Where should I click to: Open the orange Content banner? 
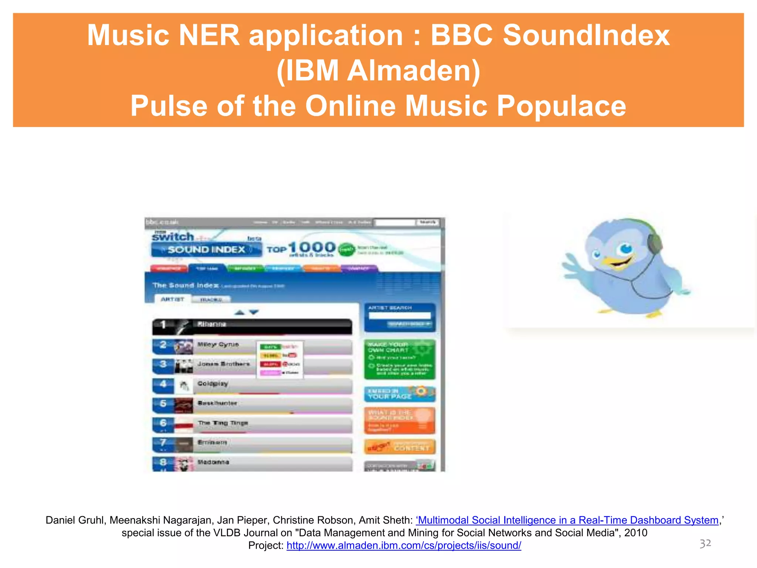pos(400,447)
